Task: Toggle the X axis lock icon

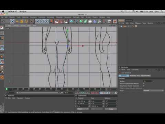Action: 37,21
